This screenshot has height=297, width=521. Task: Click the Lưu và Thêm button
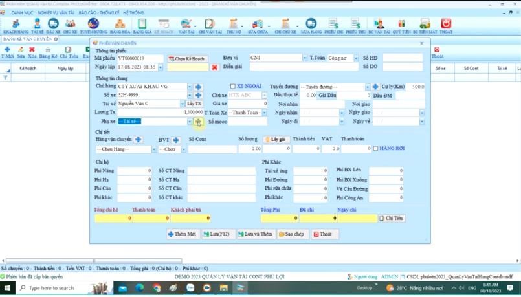tap(256, 234)
